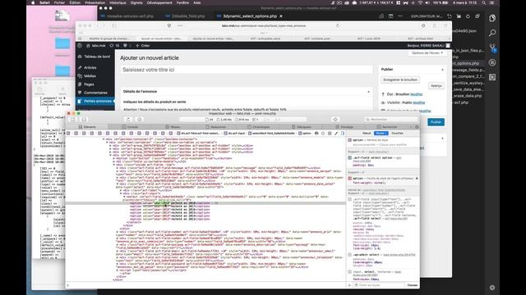526x295 pixels.
Task: Collapse the postbox-container-2 div node
Action: click(x=104, y=139)
